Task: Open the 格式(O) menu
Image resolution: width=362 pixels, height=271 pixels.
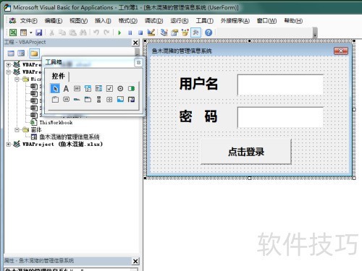Action: click(x=128, y=21)
